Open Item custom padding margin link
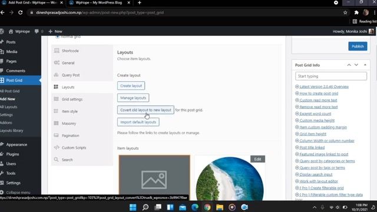Image resolution: width=377 pixels, height=212 pixels. click(x=323, y=127)
